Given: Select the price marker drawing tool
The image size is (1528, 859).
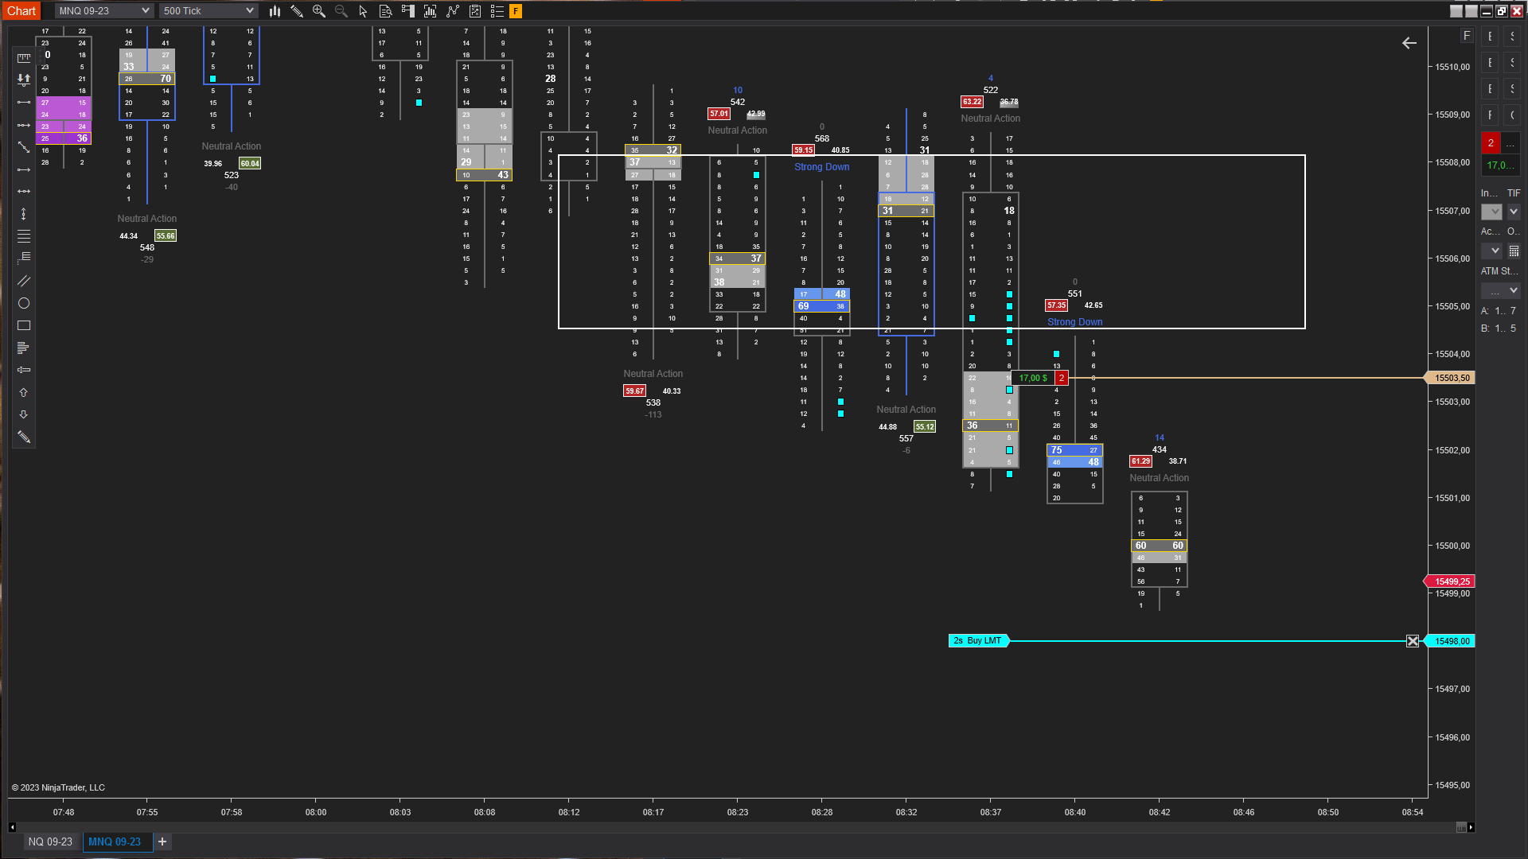Looking at the screenshot, I should point(24,370).
